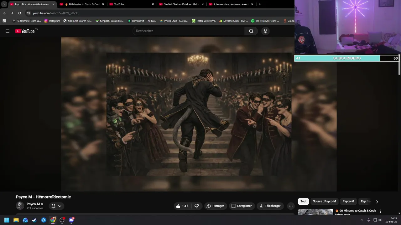Save video with Enregistrer button
401x225 pixels.
242,206
